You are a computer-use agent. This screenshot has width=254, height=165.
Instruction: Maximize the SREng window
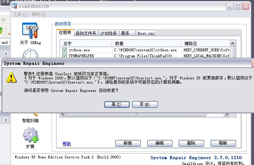238,7
